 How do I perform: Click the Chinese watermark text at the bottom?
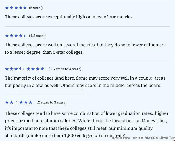click(x=143, y=138)
